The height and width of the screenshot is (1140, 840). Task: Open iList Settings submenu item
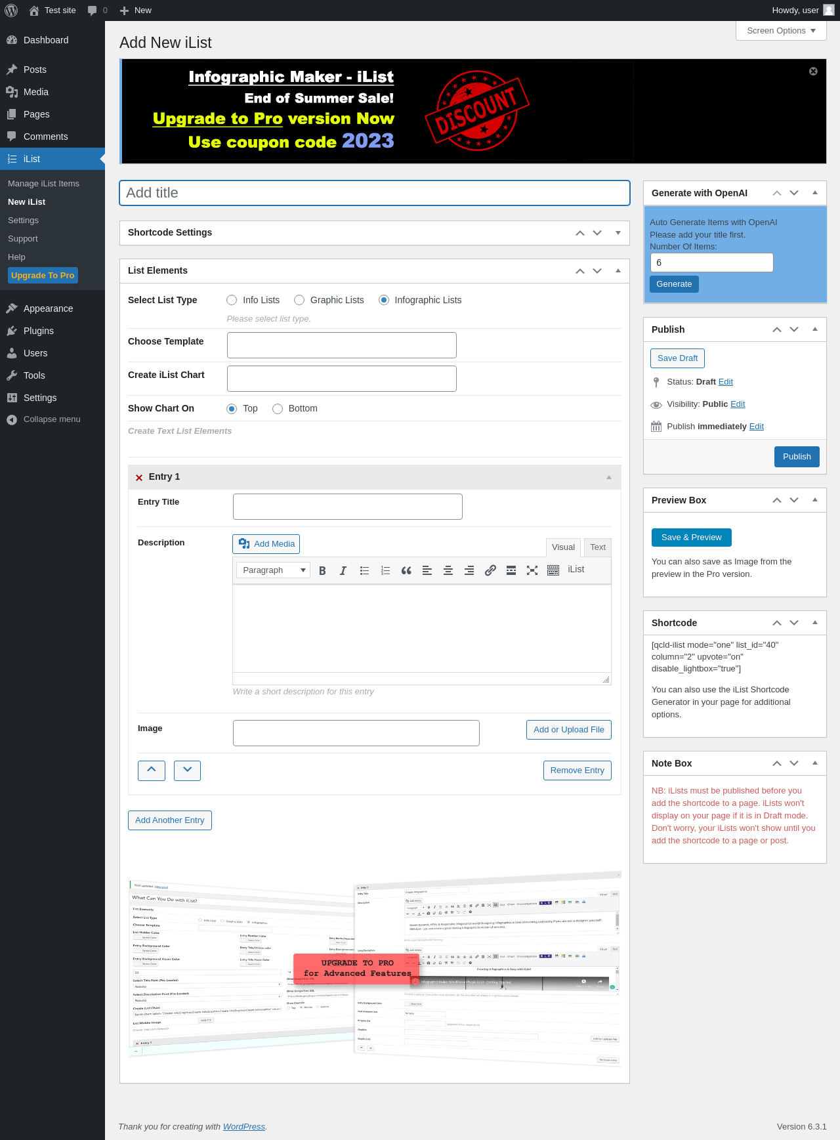pyautogui.click(x=23, y=221)
